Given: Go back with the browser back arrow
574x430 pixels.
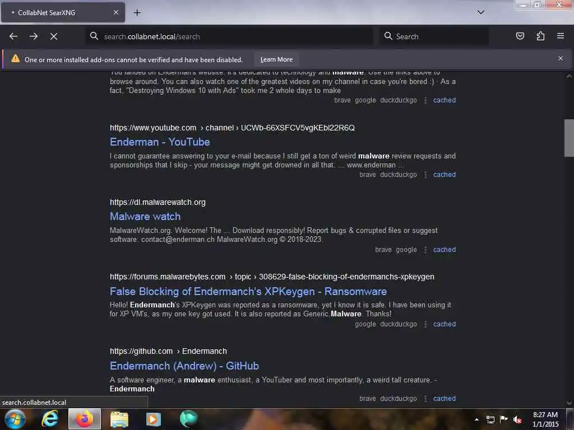Looking at the screenshot, I should [13, 36].
